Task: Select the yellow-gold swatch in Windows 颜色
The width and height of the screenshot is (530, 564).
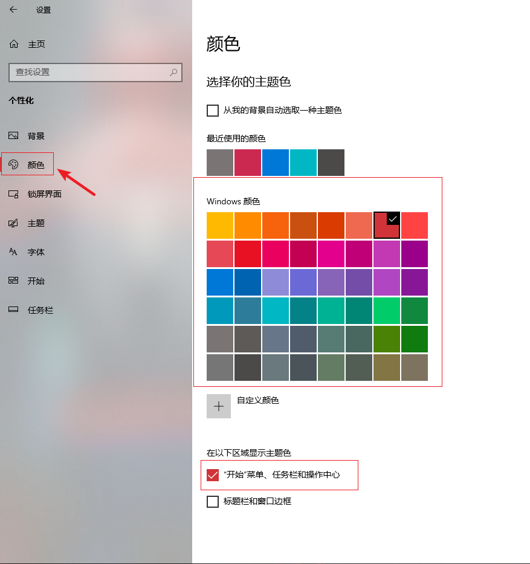Action: pyautogui.click(x=220, y=225)
